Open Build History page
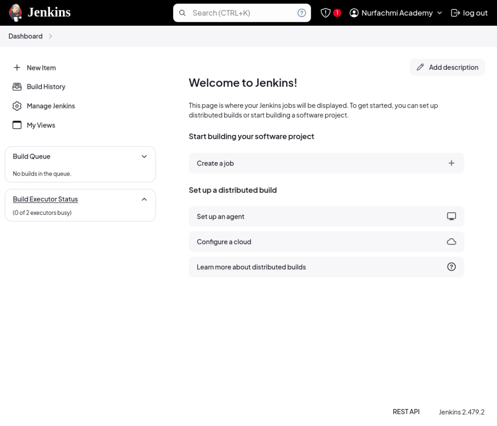The image size is (497, 426). coord(46,87)
